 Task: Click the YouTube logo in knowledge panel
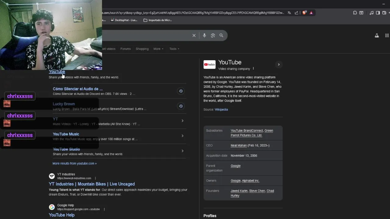pos(209,64)
